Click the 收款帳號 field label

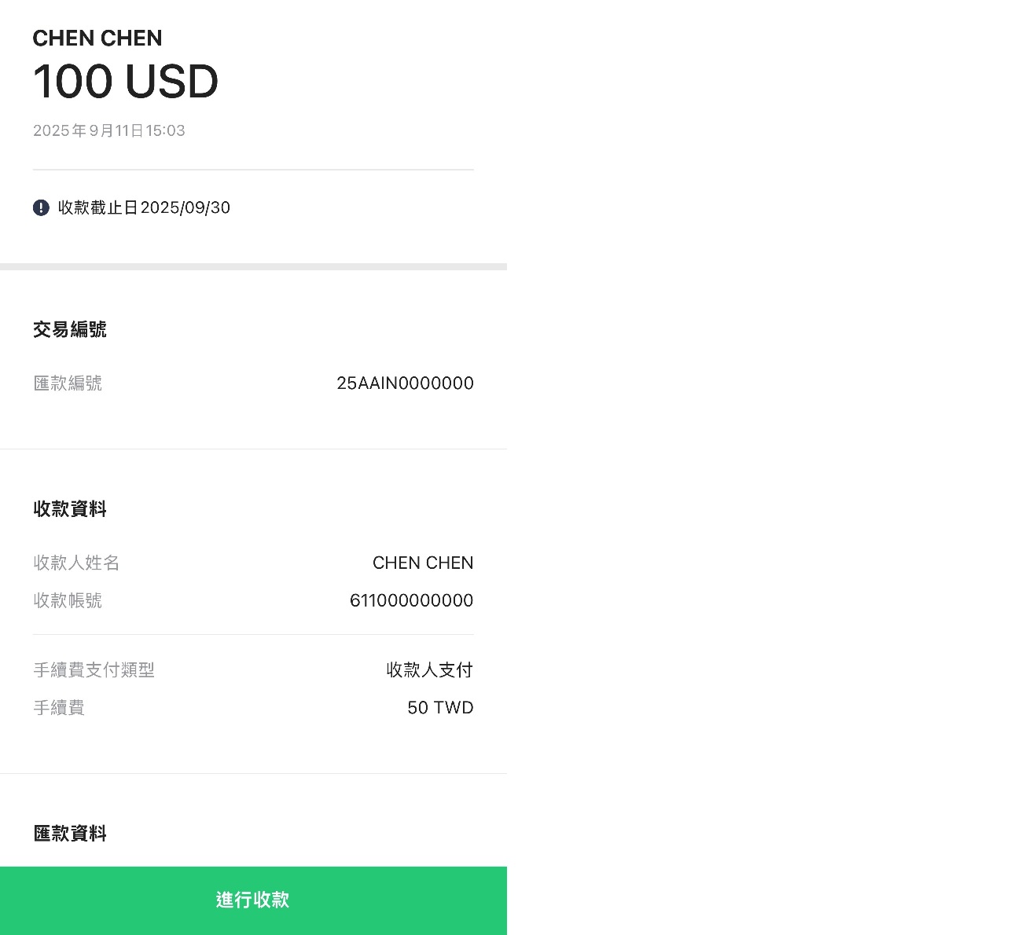68,600
